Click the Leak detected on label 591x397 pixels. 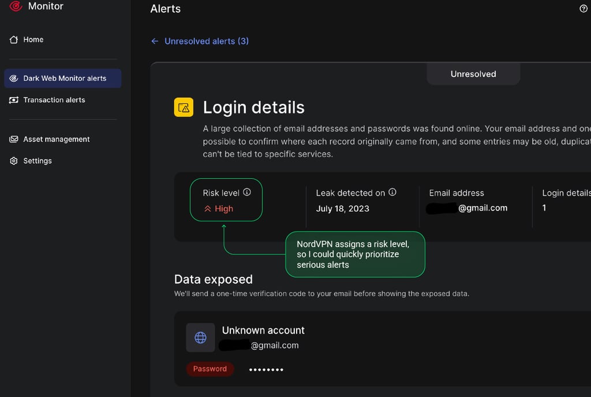[x=350, y=193]
